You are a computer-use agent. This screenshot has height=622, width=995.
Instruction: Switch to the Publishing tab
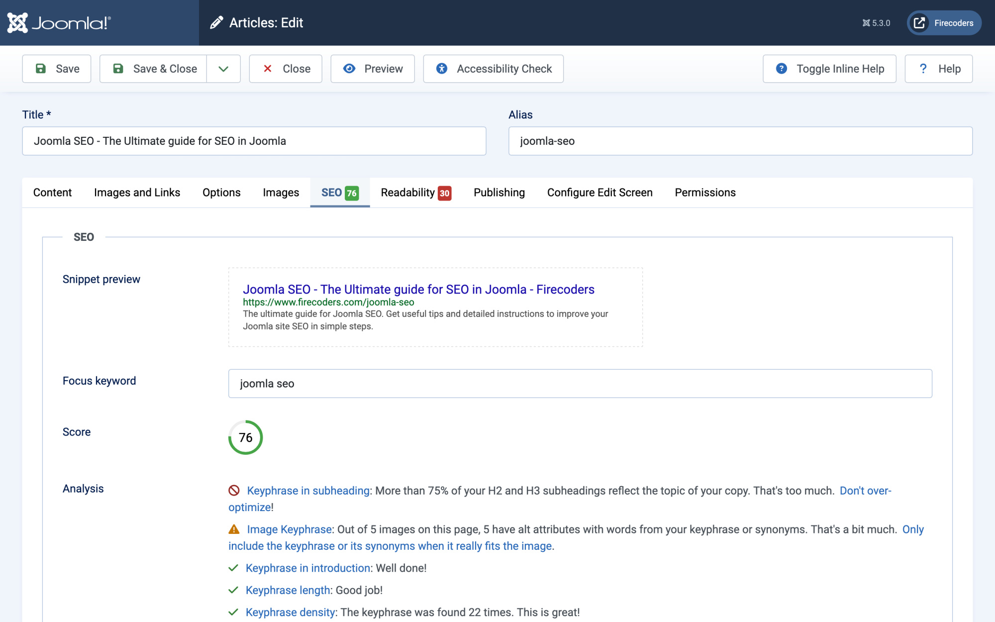click(499, 193)
